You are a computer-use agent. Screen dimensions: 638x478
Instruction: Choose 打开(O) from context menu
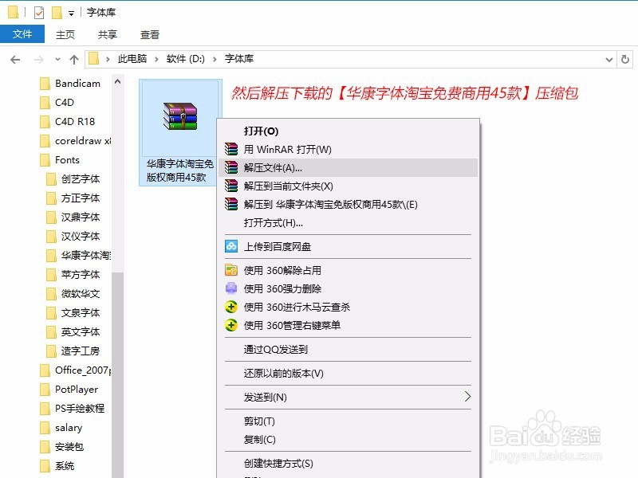(x=349, y=131)
